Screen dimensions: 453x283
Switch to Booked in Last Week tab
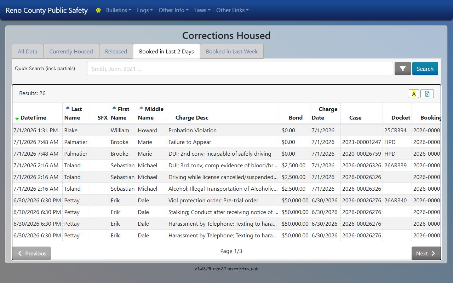pyautogui.click(x=232, y=51)
